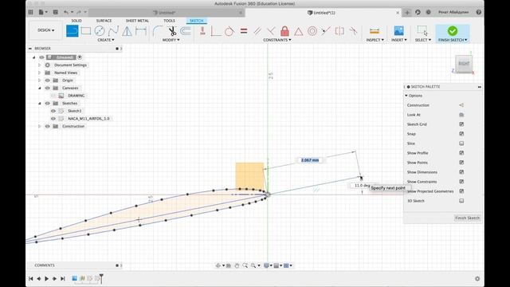The height and width of the screenshot is (287, 510).
Task: Select the Rectangle sketch tool
Action: click(86, 31)
